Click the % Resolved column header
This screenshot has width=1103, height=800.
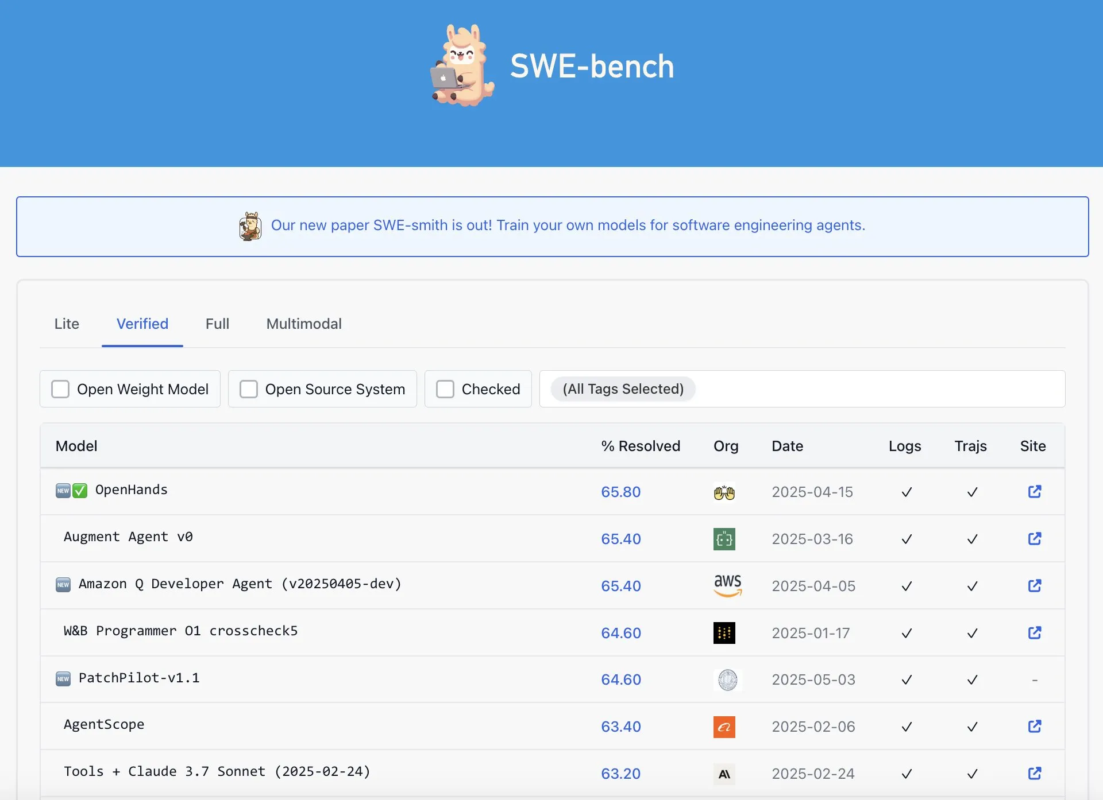641,446
